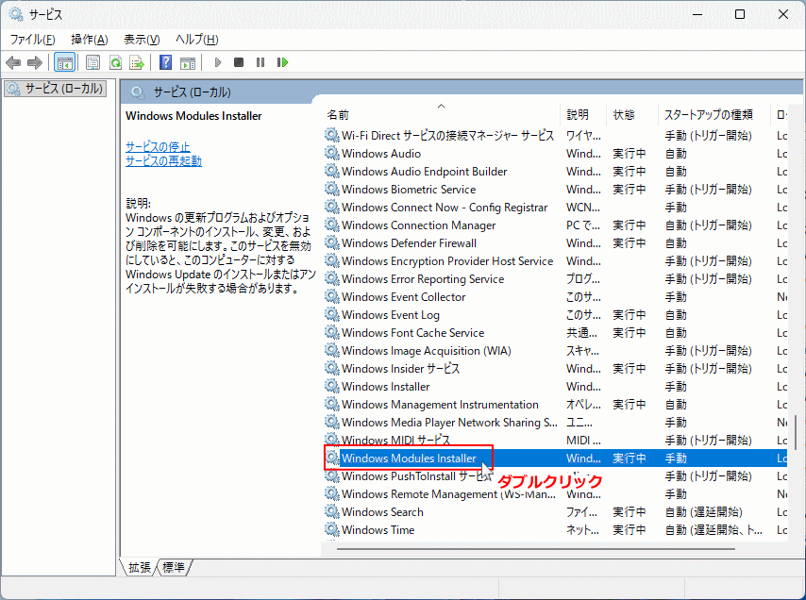Select Windows Media Player Network Sharing row
The height and width of the screenshot is (600, 806).
pos(556,423)
